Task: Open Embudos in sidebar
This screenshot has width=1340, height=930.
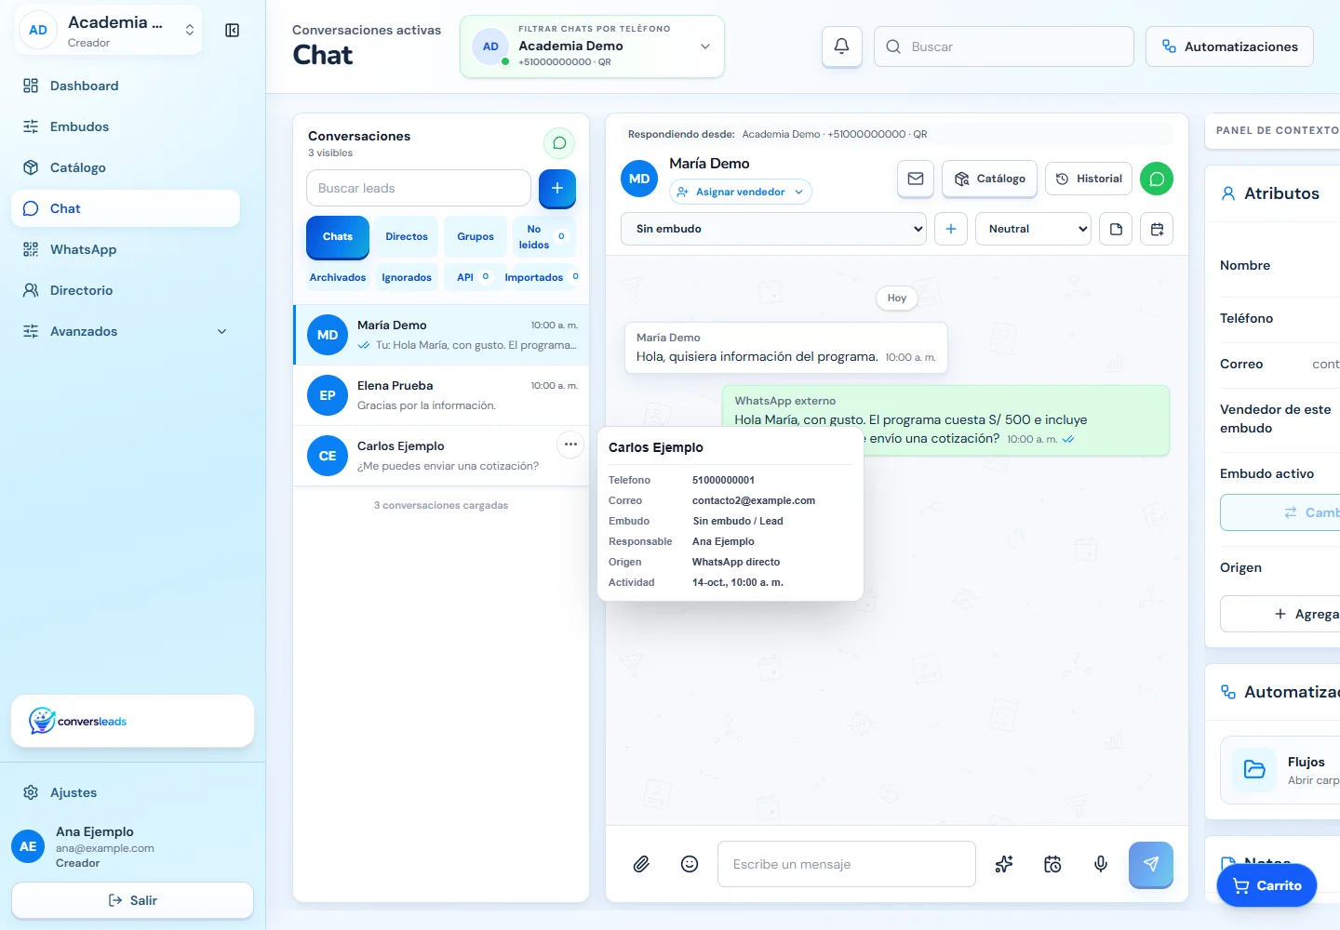Action: click(x=126, y=126)
